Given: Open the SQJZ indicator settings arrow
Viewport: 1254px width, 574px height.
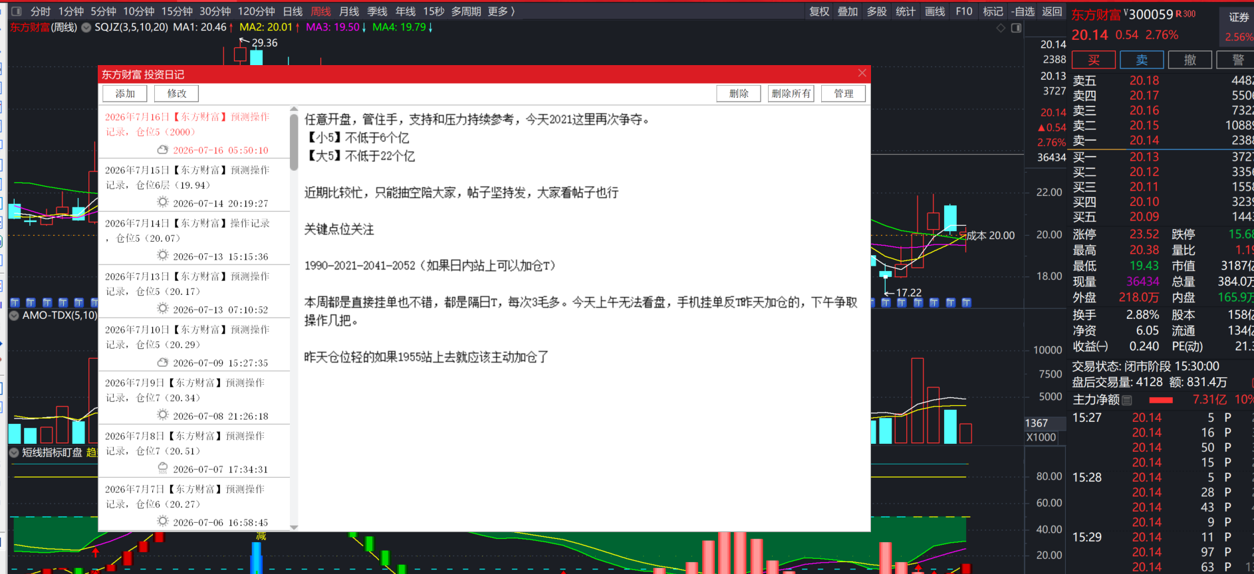Looking at the screenshot, I should pos(86,27).
